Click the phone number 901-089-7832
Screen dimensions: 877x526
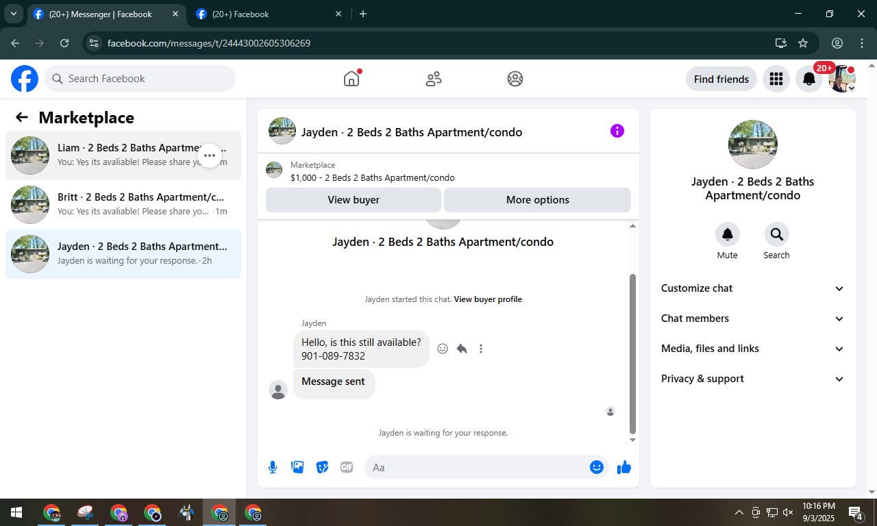[x=333, y=356]
